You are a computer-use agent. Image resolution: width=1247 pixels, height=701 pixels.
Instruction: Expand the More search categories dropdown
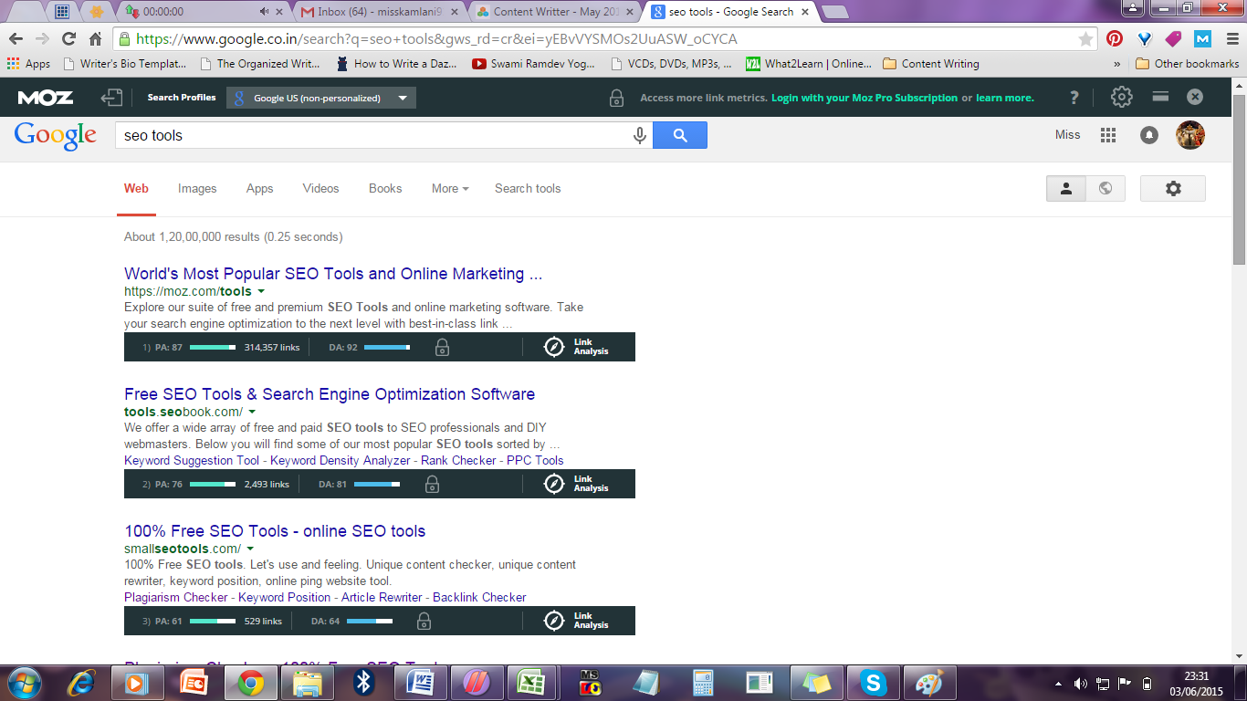tap(450, 188)
